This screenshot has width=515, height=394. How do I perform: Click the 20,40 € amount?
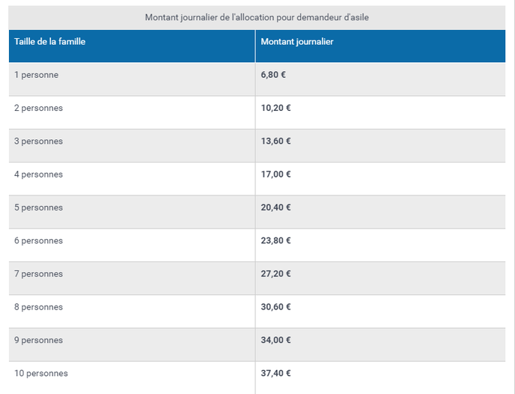pos(276,207)
